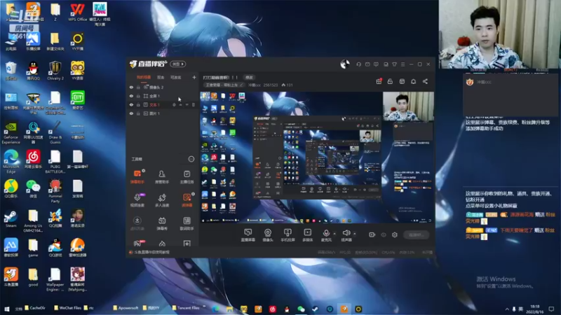Switch to the scene tab left of plus
The height and width of the screenshot is (315, 561).
[175, 77]
